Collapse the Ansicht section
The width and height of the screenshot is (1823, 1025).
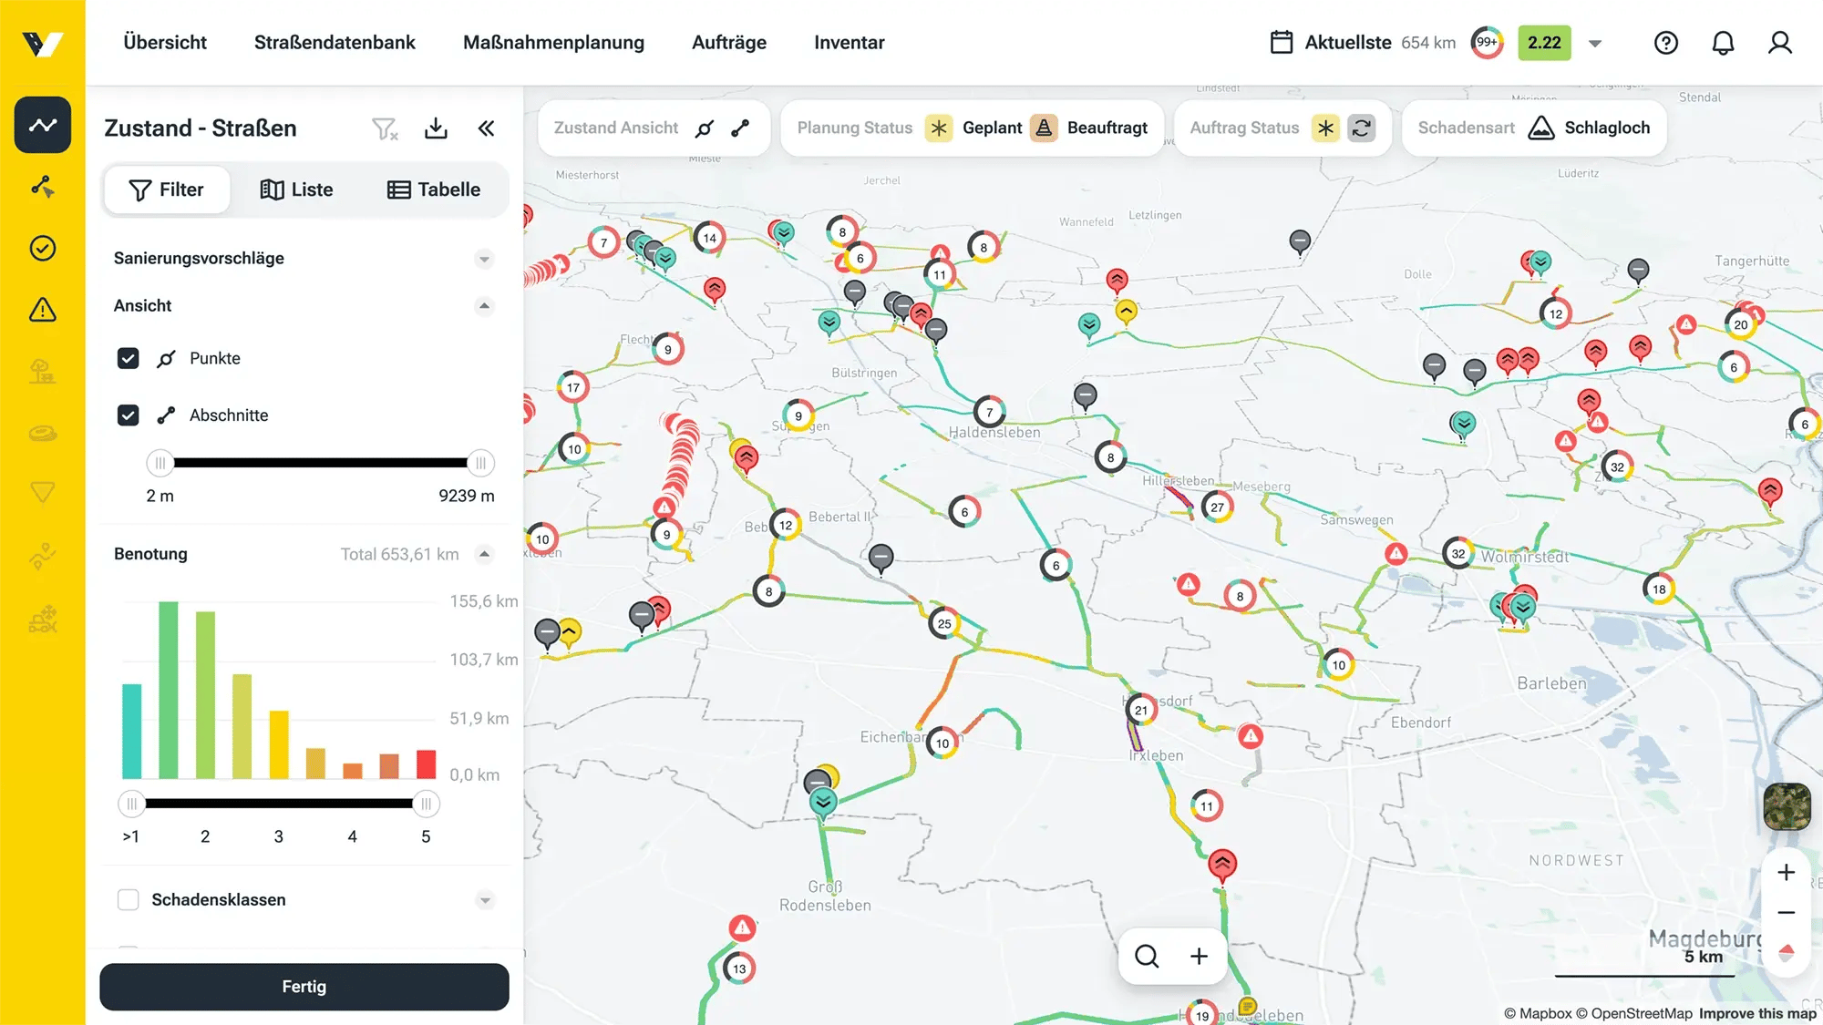(485, 306)
